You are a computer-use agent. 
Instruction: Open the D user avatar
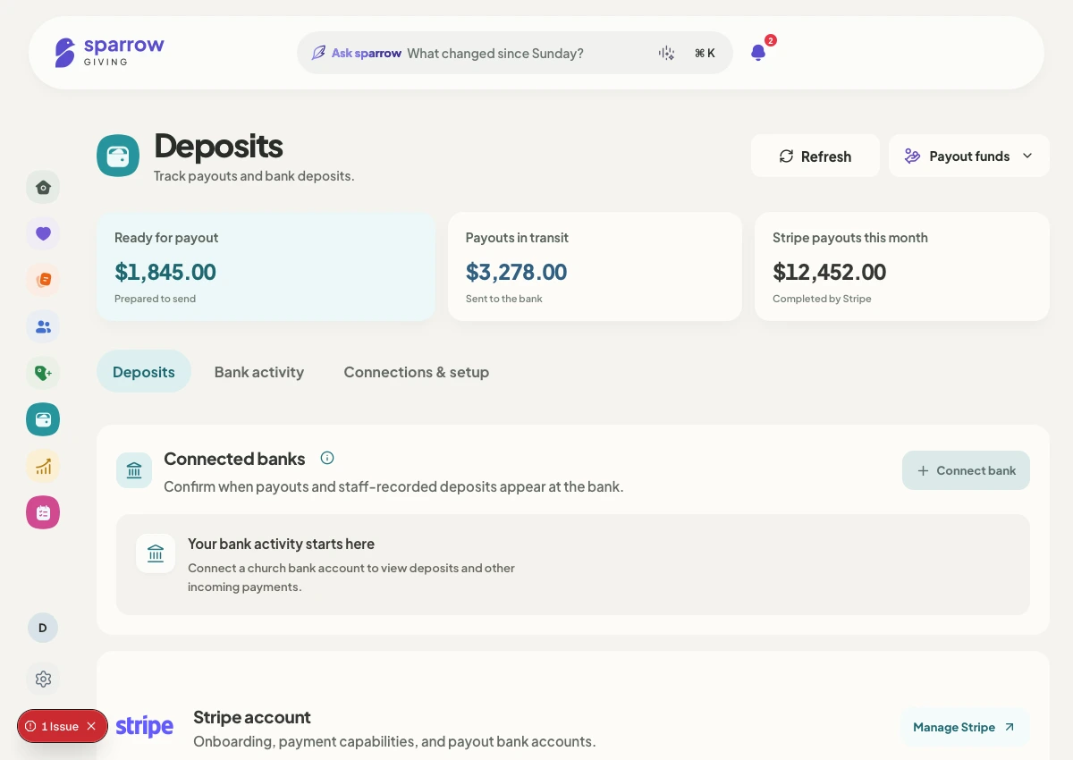tap(43, 628)
